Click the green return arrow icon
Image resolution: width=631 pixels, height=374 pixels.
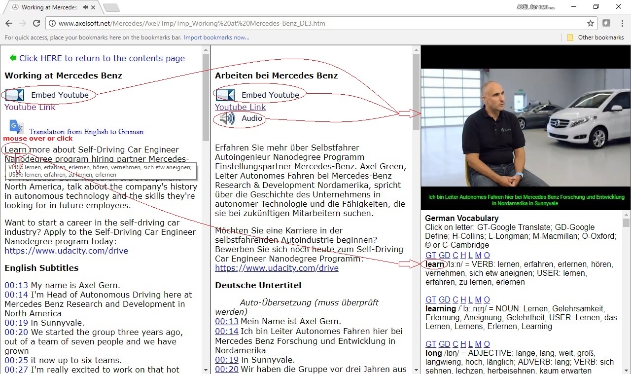(13, 58)
